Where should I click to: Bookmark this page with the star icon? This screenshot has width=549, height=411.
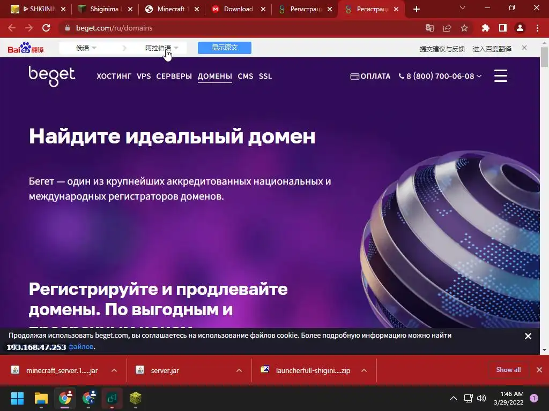(464, 28)
